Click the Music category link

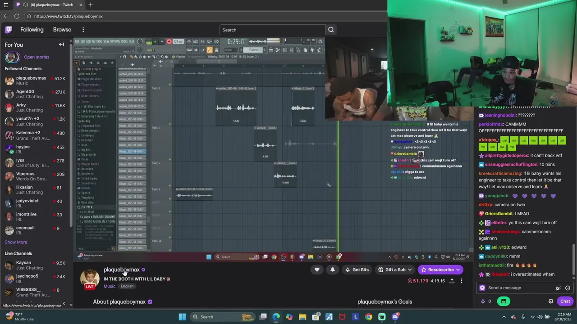point(110,286)
